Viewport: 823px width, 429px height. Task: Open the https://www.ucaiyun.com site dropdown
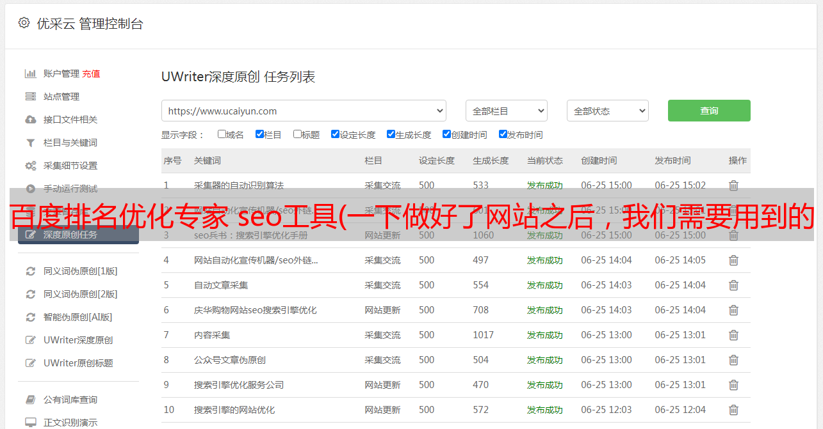coord(304,111)
